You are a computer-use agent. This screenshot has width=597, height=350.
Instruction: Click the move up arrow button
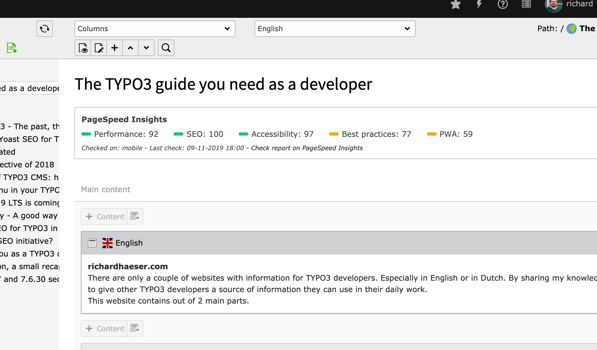130,48
